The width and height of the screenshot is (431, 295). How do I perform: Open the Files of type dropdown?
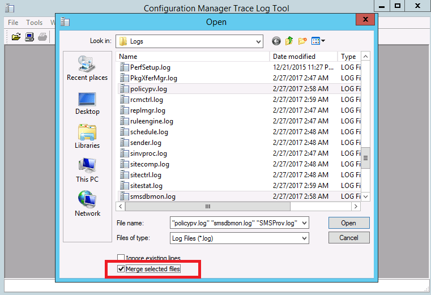tap(305, 238)
